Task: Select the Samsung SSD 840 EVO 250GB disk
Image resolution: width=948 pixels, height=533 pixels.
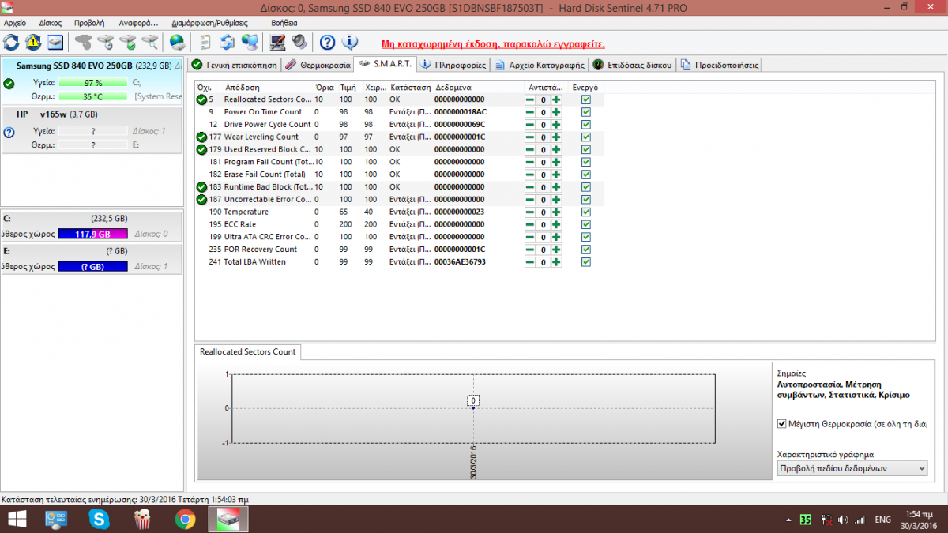Action: (92, 81)
